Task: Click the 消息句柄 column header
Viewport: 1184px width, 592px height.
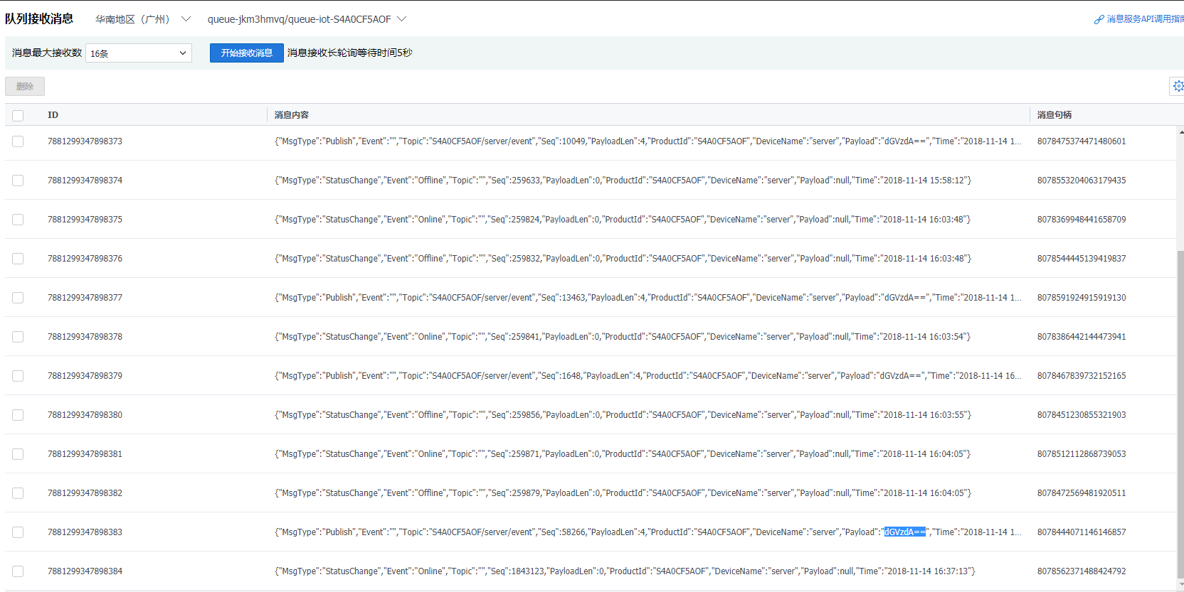Action: [x=1054, y=115]
